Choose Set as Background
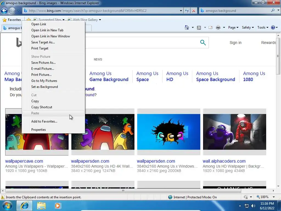 click(54, 87)
